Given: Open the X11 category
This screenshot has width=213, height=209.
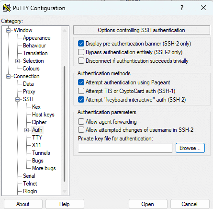Looking at the screenshot, I should [x=36, y=145].
